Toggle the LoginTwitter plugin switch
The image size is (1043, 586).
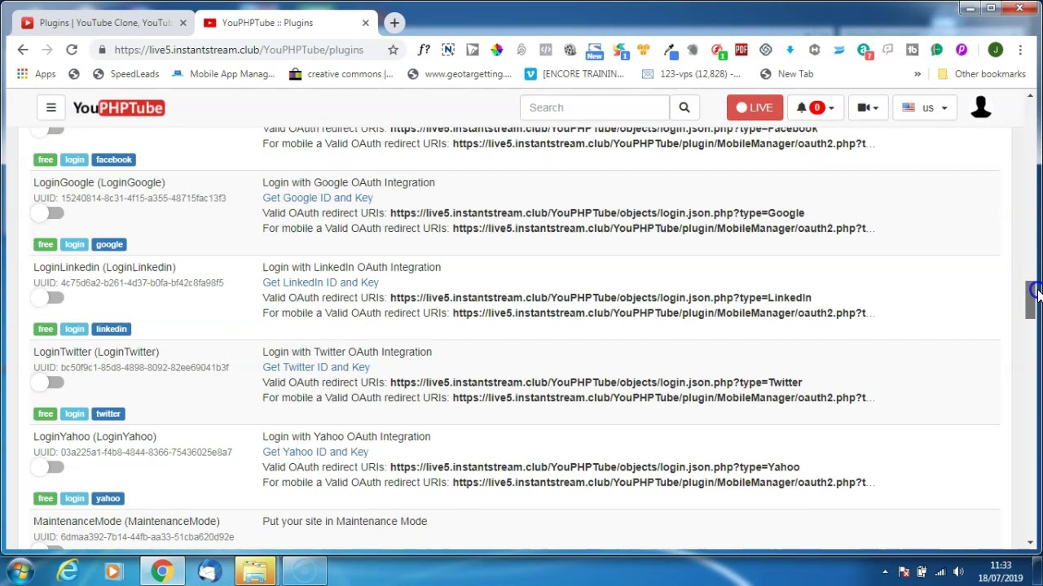tap(47, 383)
